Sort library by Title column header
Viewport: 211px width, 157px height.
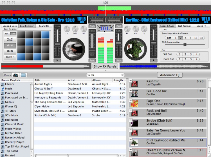[50, 80]
